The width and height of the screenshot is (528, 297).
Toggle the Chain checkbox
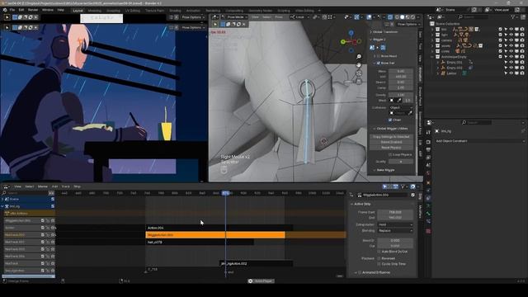(x=390, y=120)
